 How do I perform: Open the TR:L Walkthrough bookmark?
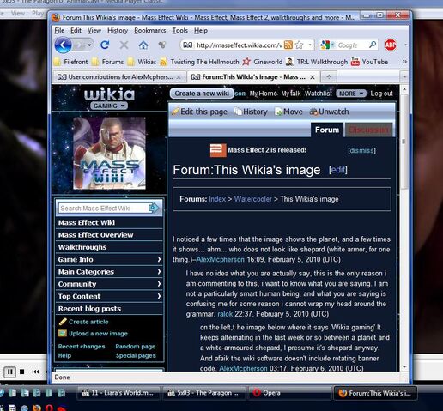pos(317,62)
